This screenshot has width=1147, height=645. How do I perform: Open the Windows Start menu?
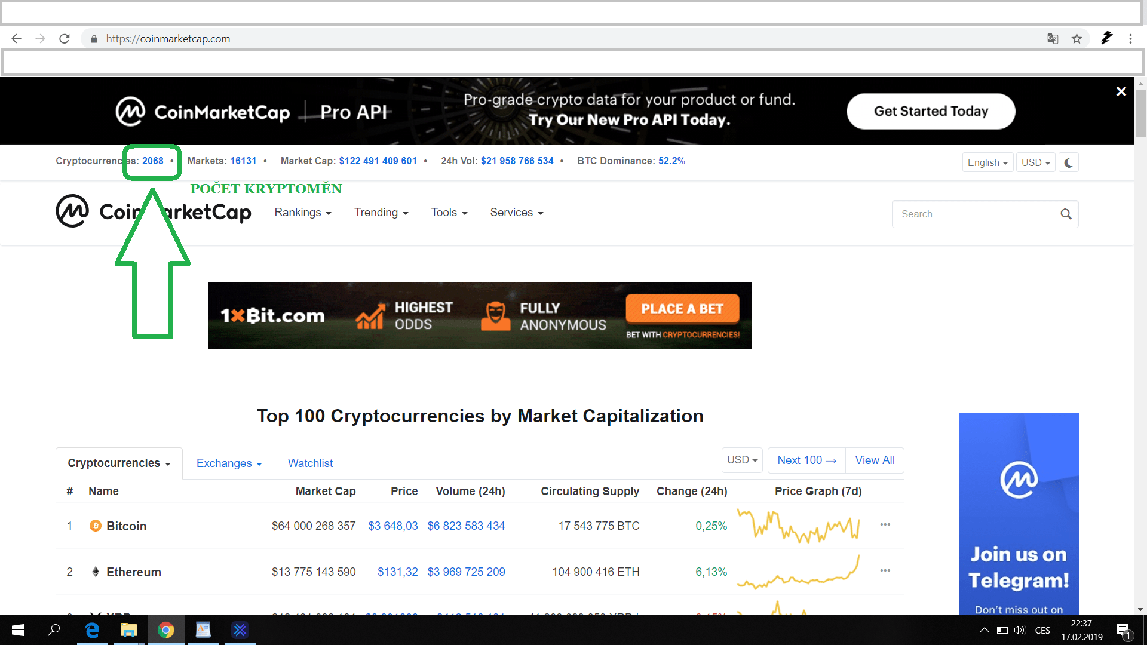point(18,630)
